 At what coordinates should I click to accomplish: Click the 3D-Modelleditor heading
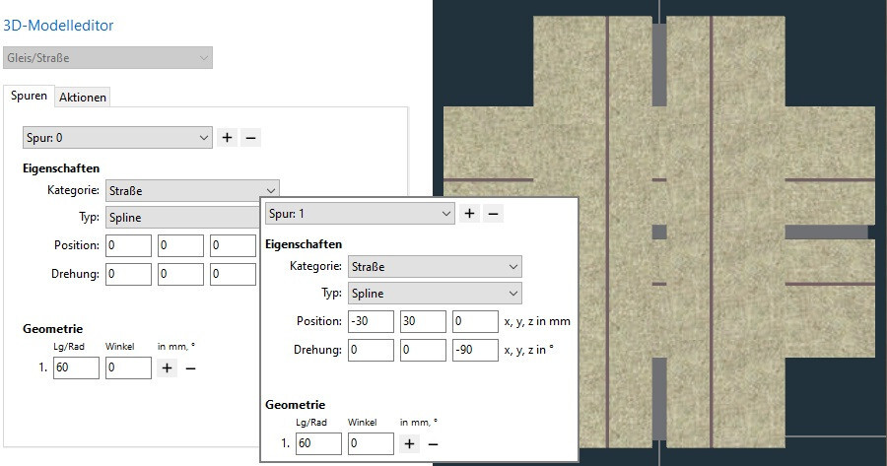pos(58,25)
